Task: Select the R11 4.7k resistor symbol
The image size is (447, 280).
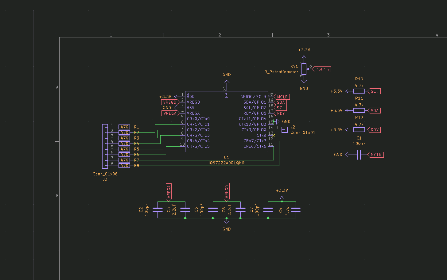Action: (359, 110)
